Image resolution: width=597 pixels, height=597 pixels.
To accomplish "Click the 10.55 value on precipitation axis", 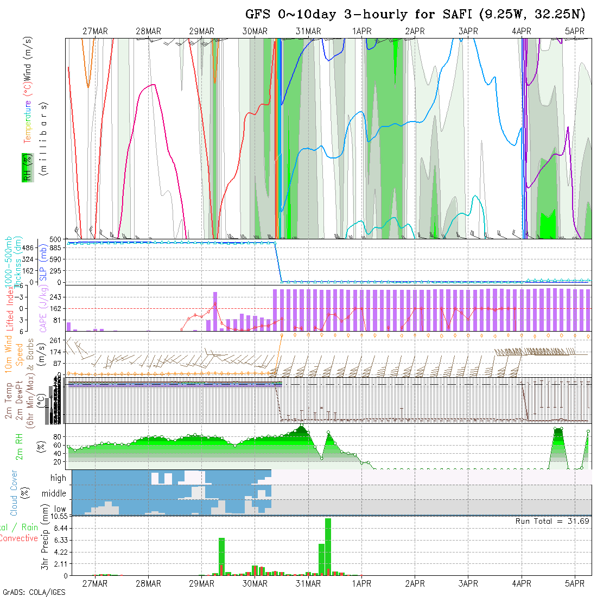I will pos(57,516).
